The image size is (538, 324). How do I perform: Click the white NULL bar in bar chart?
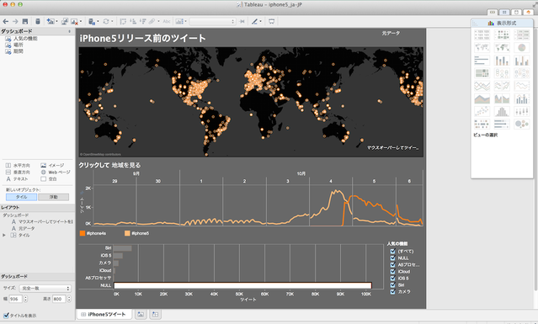242,285
